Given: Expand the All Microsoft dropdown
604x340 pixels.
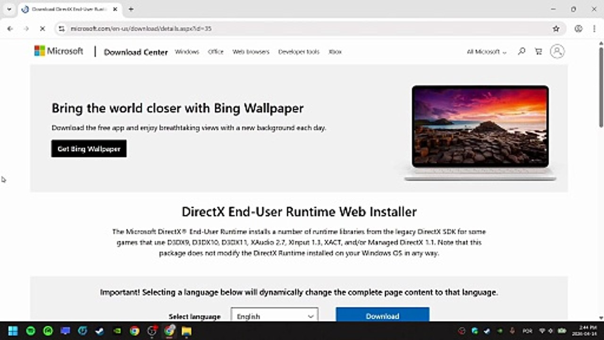Looking at the screenshot, I should 487,52.
